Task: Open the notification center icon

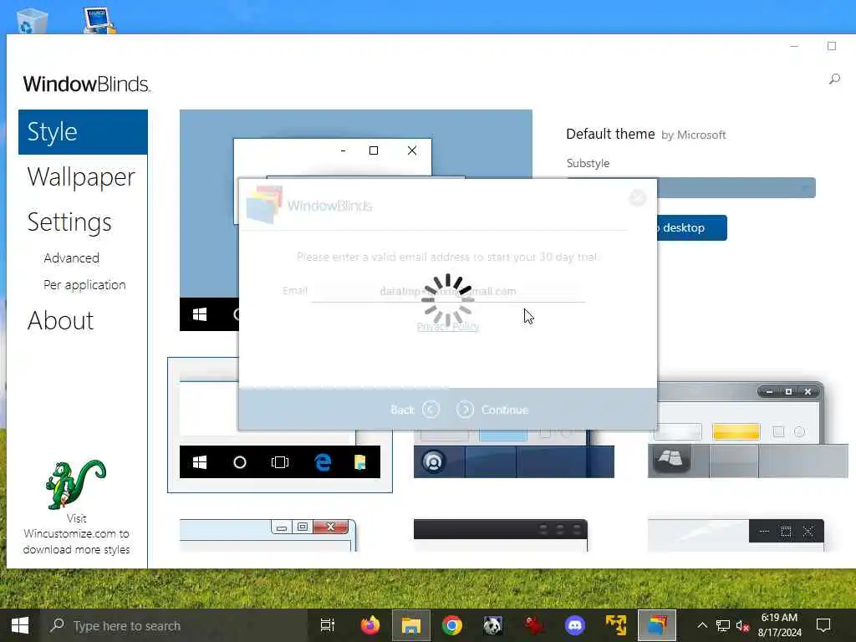Action: (x=823, y=625)
